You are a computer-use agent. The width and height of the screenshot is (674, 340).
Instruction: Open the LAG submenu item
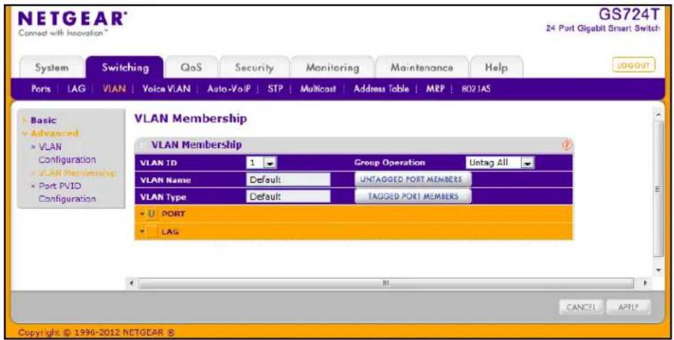[x=76, y=89]
